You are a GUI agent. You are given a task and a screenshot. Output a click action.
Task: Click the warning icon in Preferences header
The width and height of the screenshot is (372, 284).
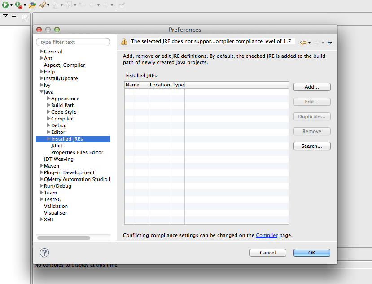pos(124,42)
